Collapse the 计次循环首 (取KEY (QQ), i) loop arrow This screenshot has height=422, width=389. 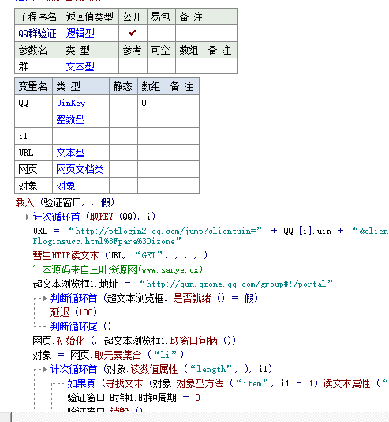tap(28, 217)
